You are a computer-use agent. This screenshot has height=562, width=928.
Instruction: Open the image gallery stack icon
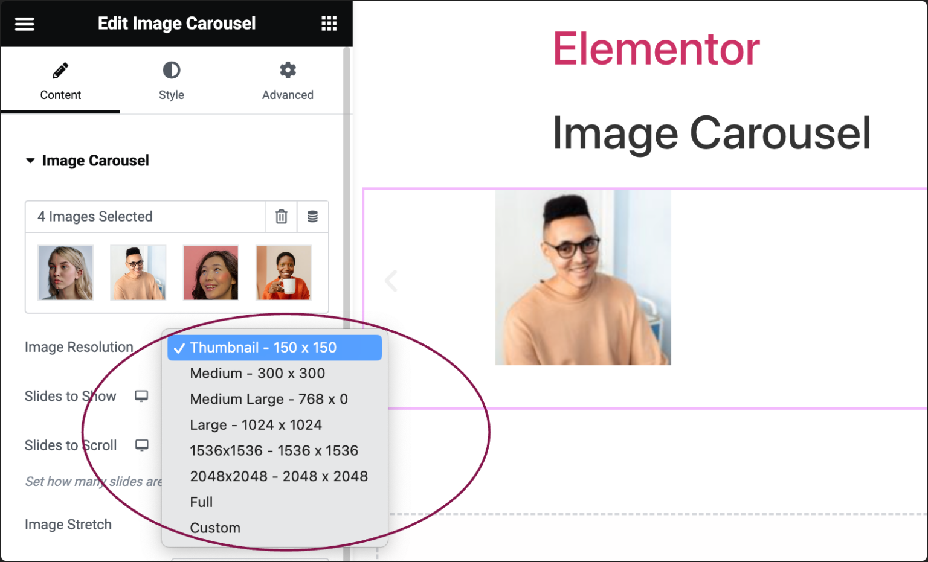point(313,217)
